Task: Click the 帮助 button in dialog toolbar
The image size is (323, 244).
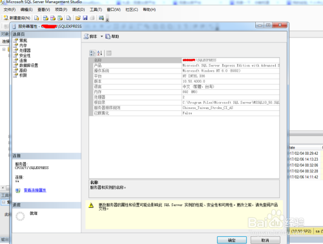Action: 112,36
